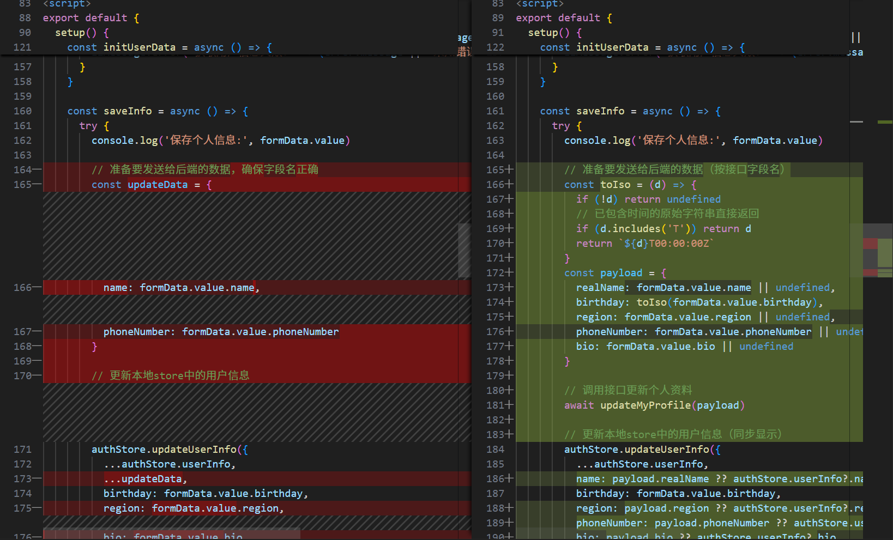Place cursor on 'try {' line 161 left pane

(94, 126)
